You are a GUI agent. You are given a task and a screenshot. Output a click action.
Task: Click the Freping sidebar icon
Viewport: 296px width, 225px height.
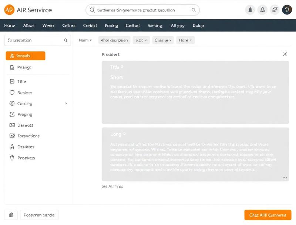point(11,114)
